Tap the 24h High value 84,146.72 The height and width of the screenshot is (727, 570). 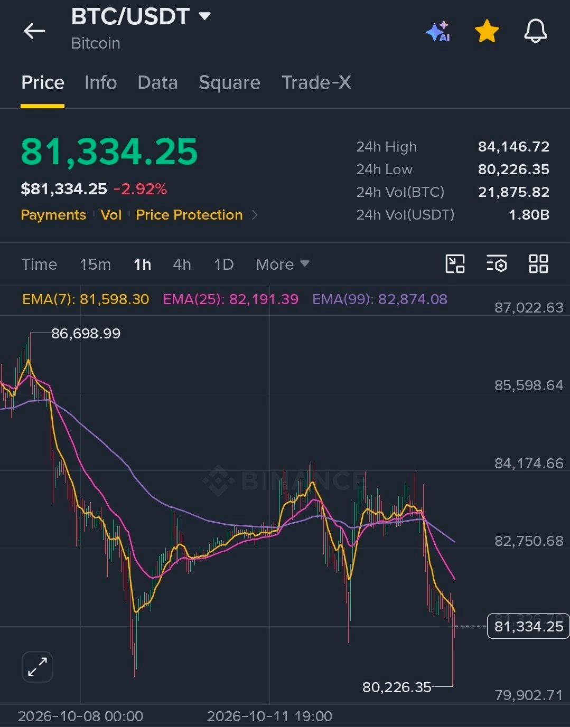513,147
